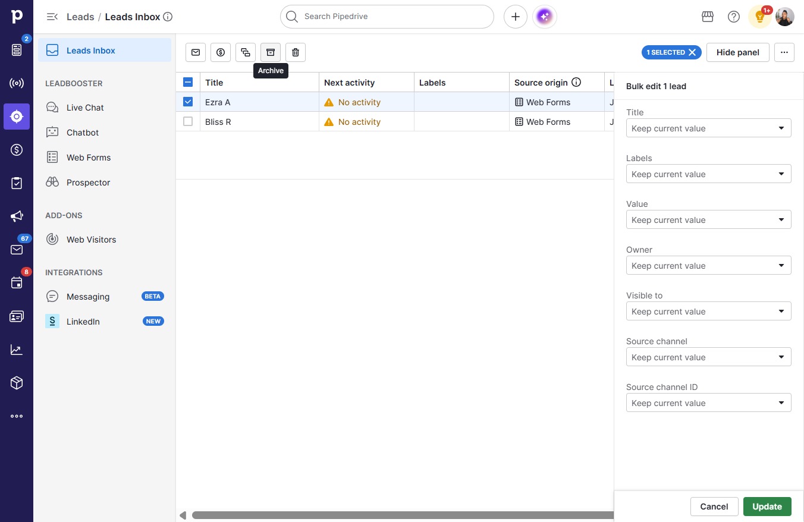Open Products box icon
Screen dimensions: 804x522
17,383
